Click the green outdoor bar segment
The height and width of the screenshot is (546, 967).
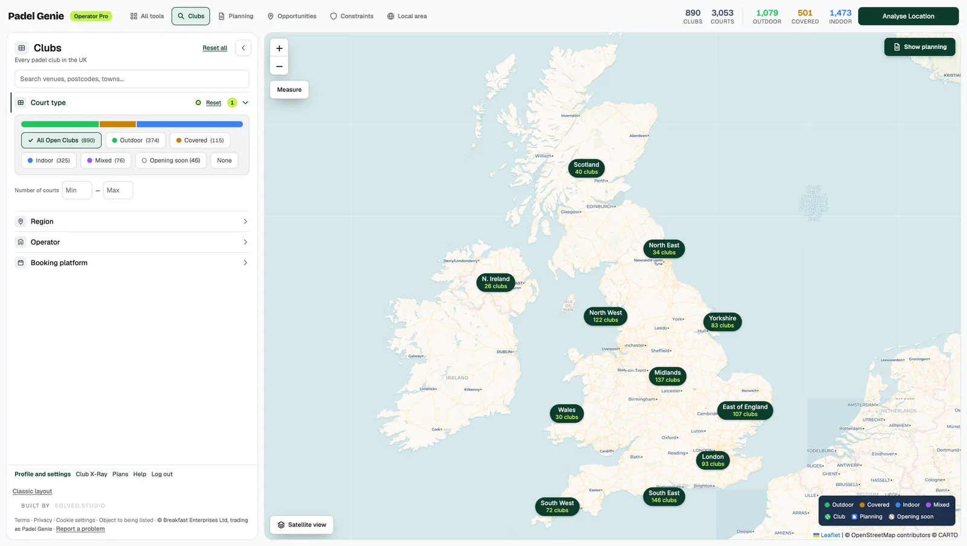tap(60, 124)
